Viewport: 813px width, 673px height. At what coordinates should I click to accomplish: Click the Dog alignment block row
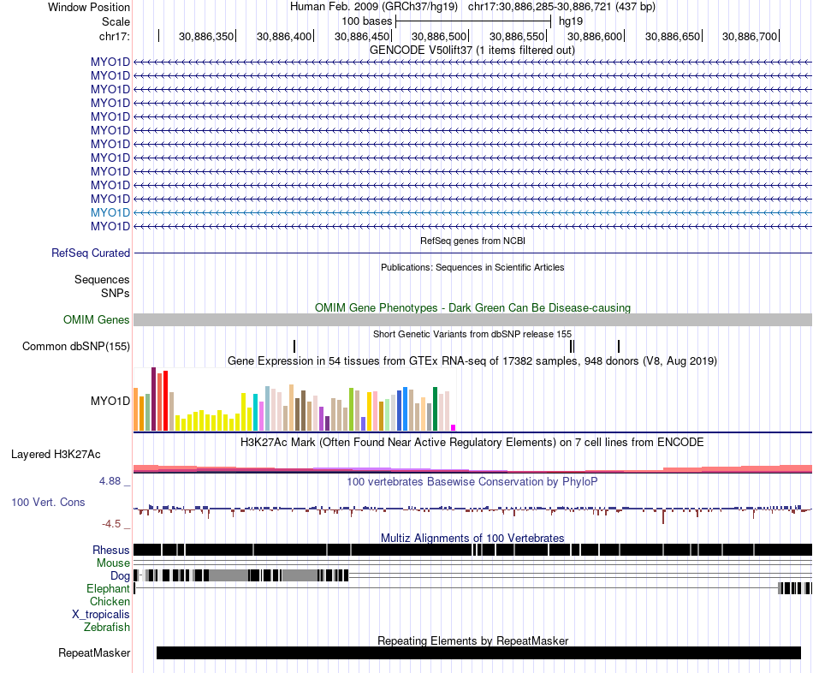click(x=241, y=575)
